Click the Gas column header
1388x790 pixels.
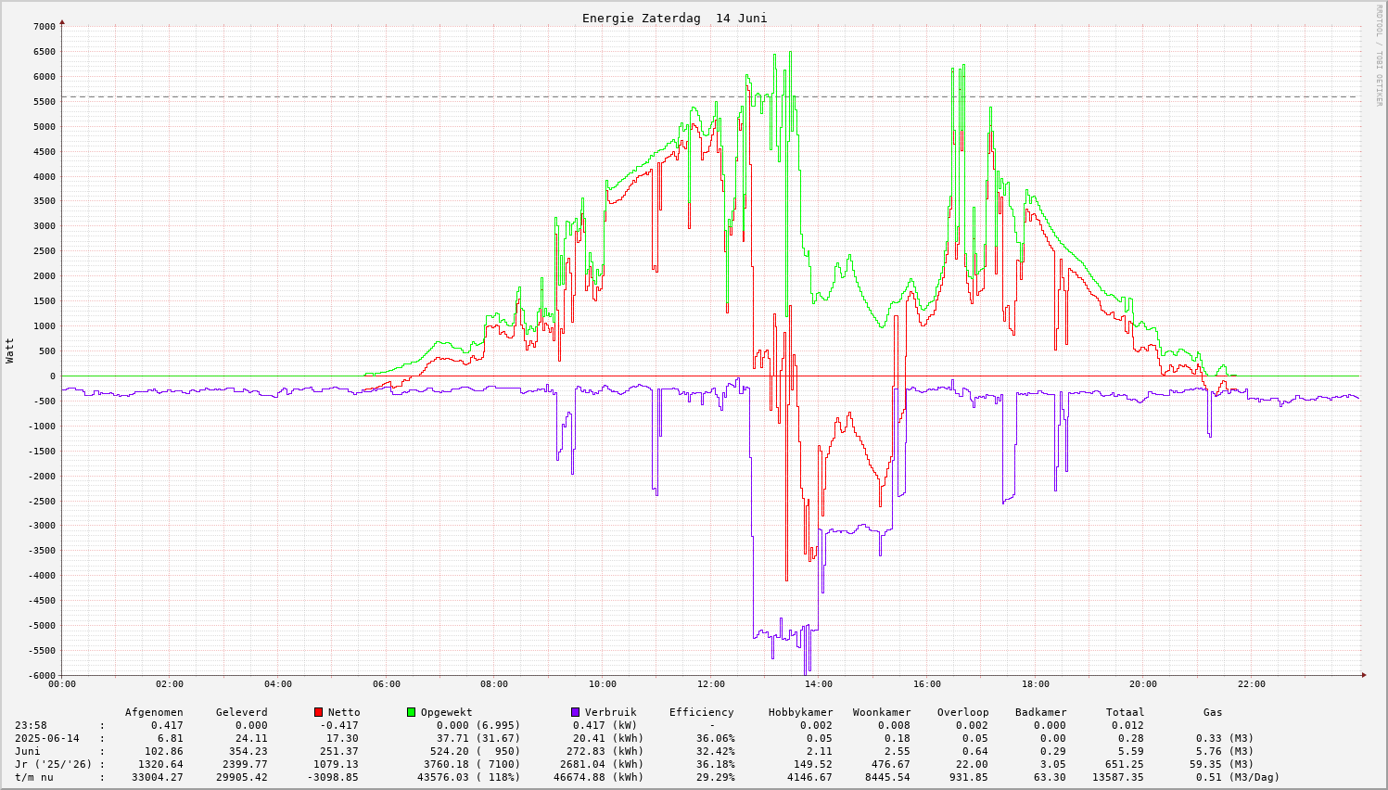click(x=1213, y=712)
